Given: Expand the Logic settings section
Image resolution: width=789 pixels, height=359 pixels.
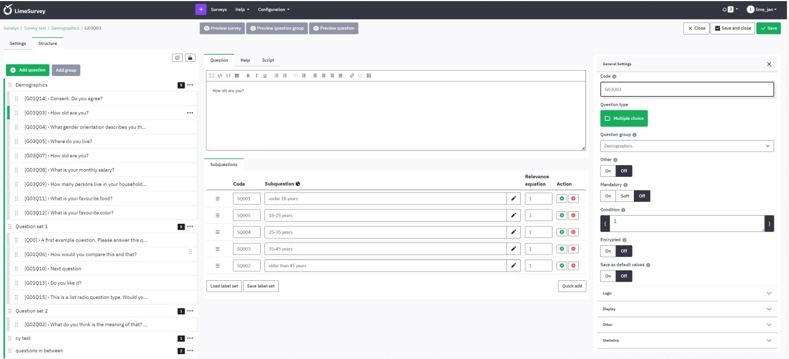Looking at the screenshot, I should point(687,293).
